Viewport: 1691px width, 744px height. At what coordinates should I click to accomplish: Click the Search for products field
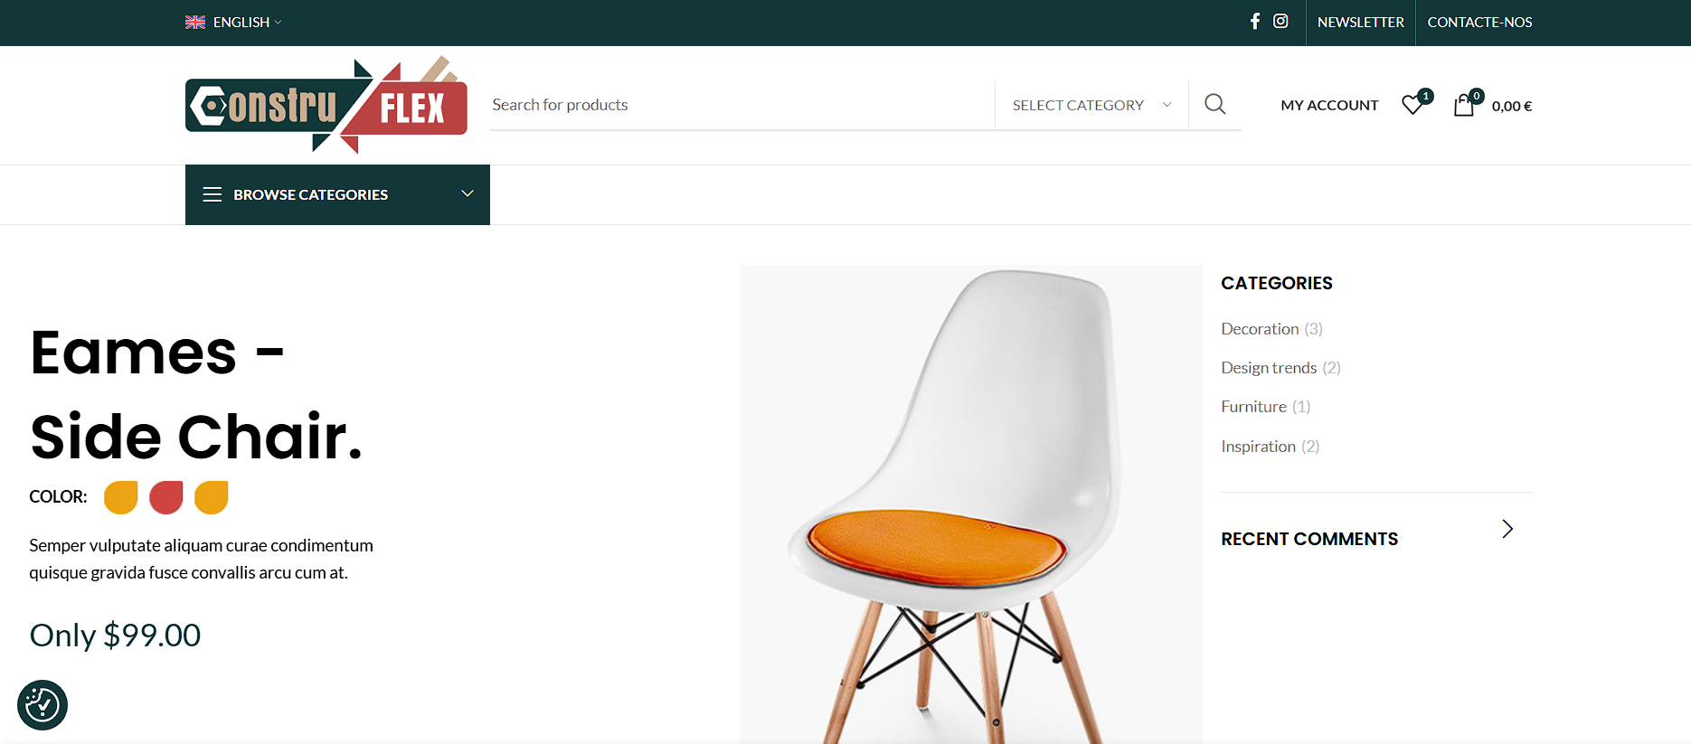point(742,105)
